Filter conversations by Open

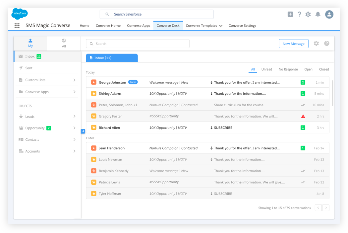click(x=308, y=70)
